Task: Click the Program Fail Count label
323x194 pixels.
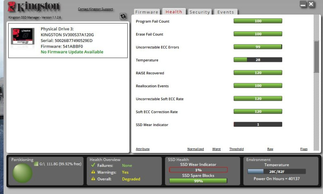Action: 153,21
